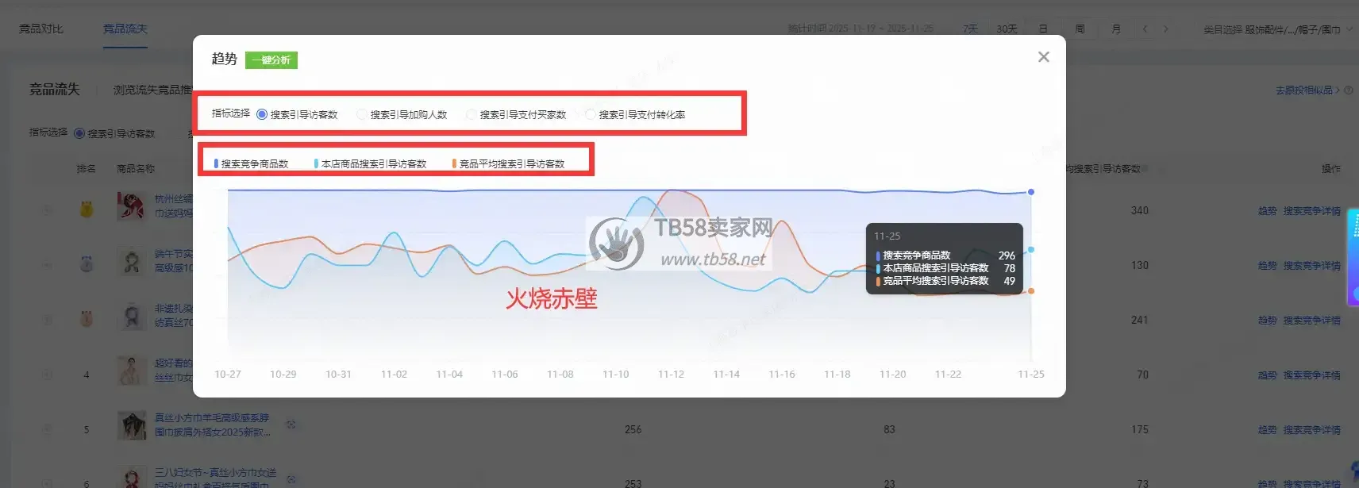Image resolution: width=1359 pixels, height=488 pixels.
Task: Open 趋势 link in the 175 row
Action: pyautogui.click(x=1267, y=430)
